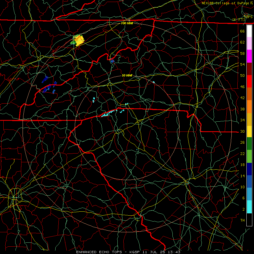Viewport: 254px width, 254px height.
Task: Click the lone blue echo near 50 NMI label
Action: [x=112, y=61]
